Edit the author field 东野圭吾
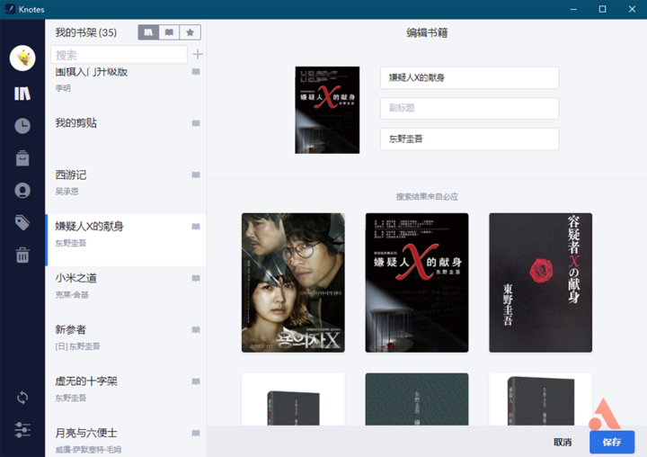Viewport: 647px width, 457px height. pyautogui.click(x=470, y=139)
